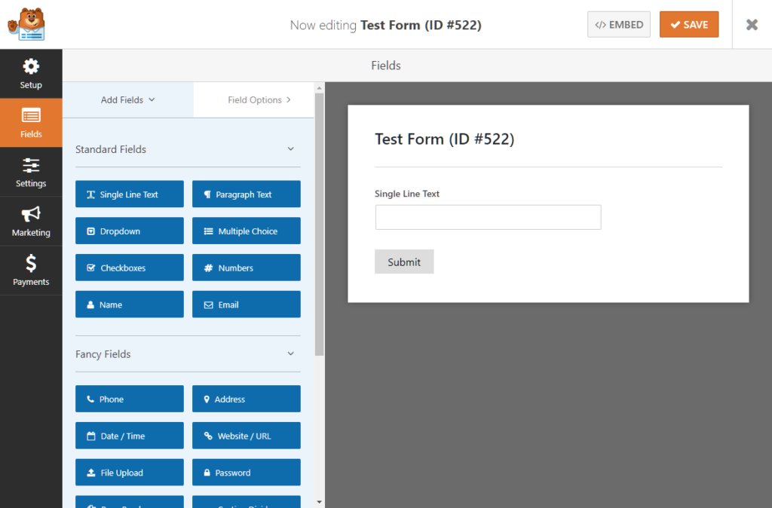
Task: Select the Fields panel icon in sidebar
Action: 31,117
